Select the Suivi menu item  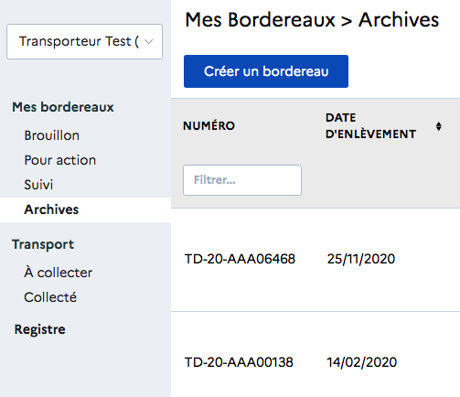click(38, 185)
